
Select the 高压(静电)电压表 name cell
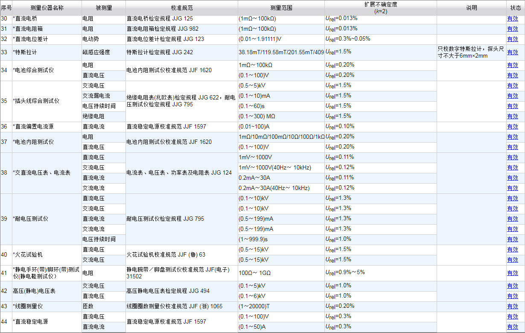[x=47, y=291]
